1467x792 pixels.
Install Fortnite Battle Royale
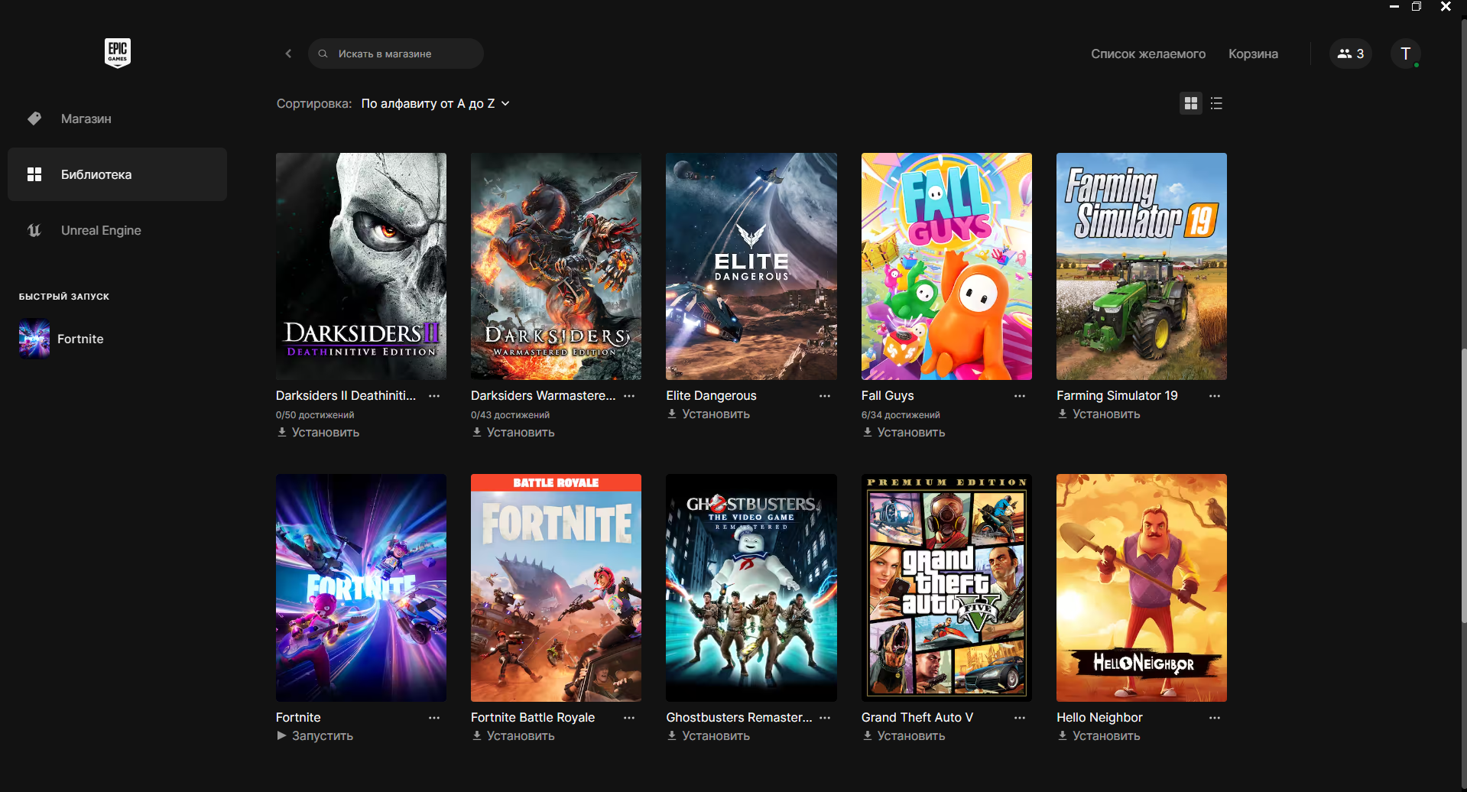tap(513, 736)
